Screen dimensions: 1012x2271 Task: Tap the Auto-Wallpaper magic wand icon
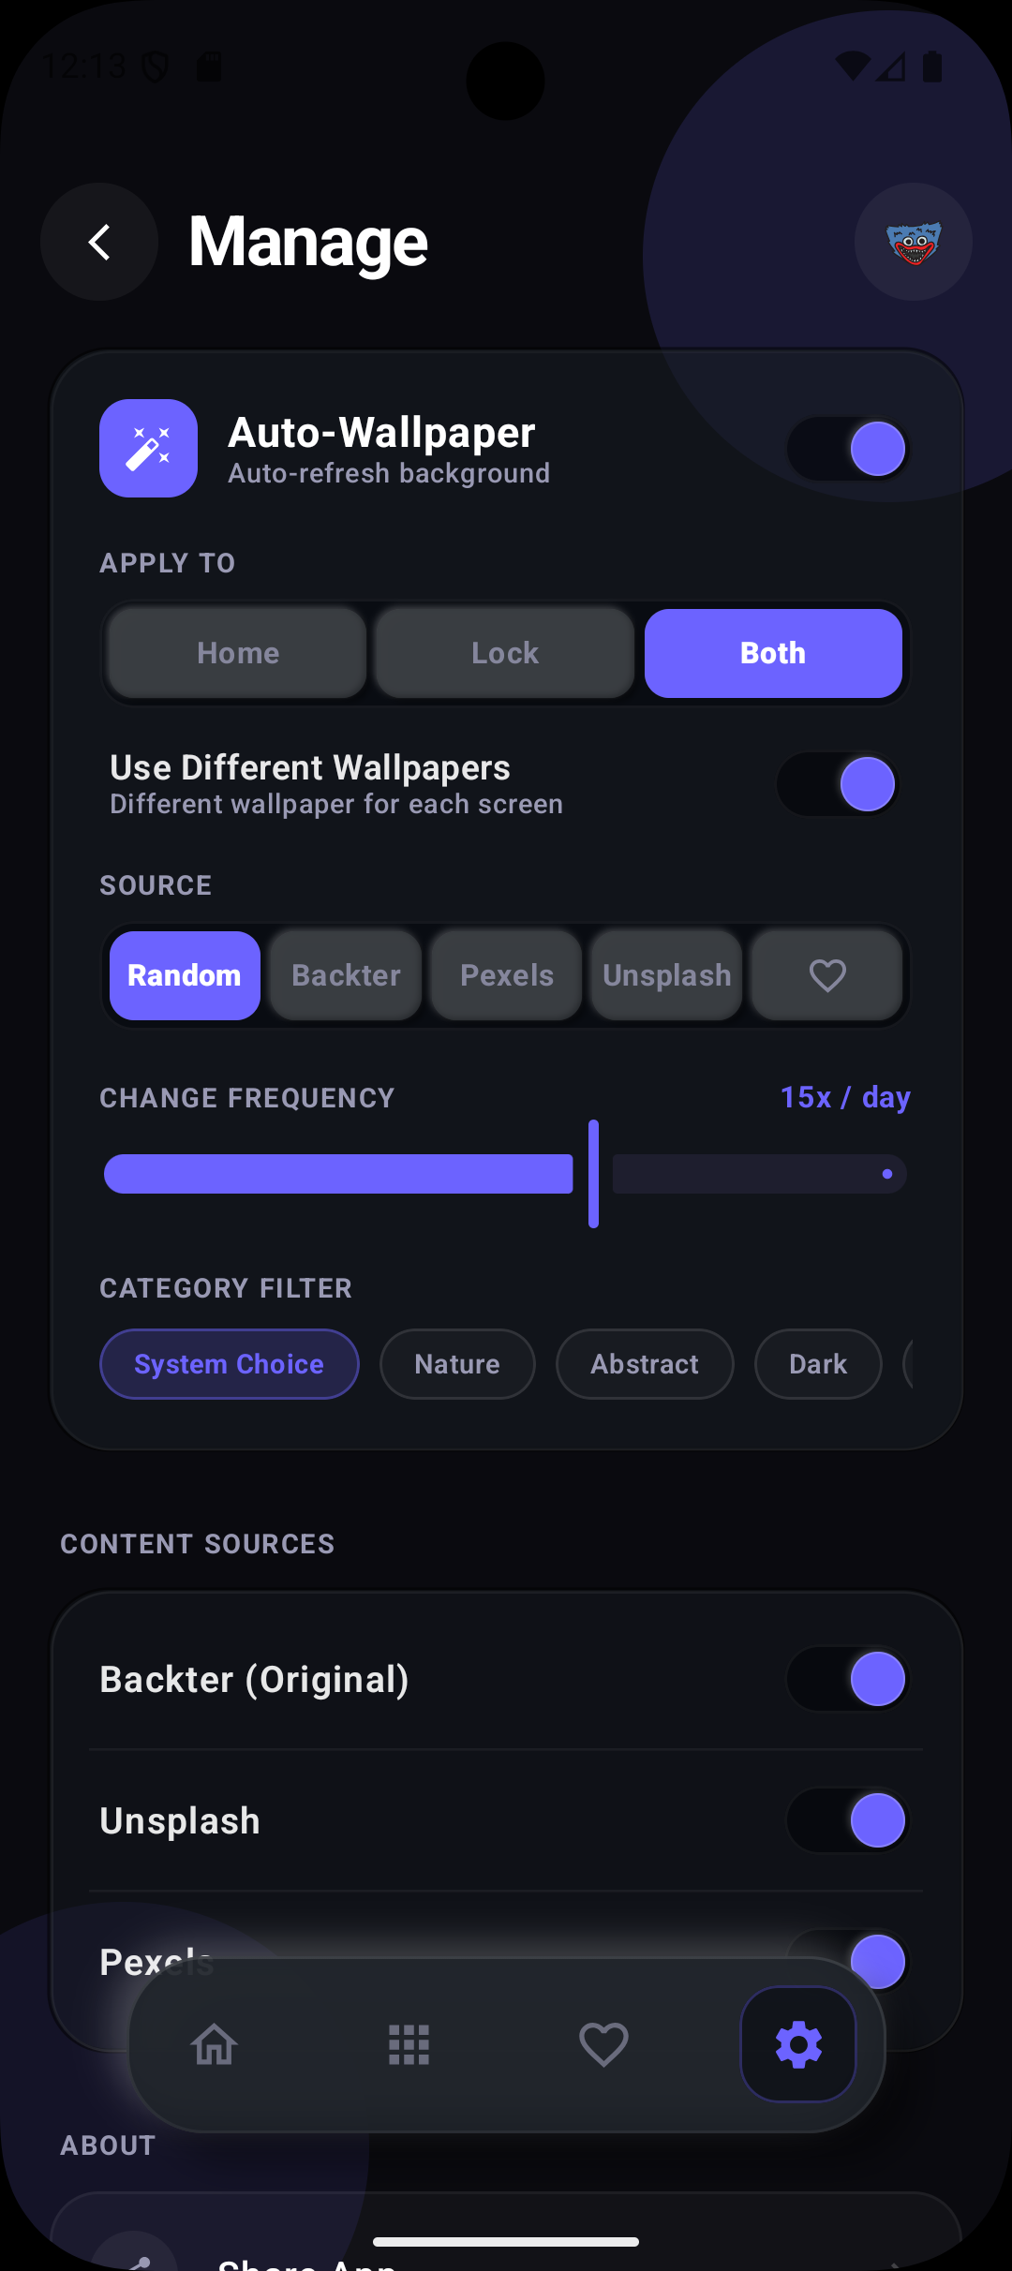148,448
